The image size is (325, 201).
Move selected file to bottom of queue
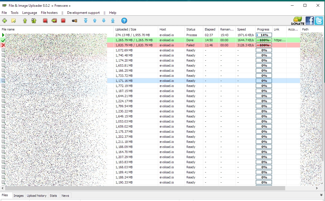coord(113,21)
